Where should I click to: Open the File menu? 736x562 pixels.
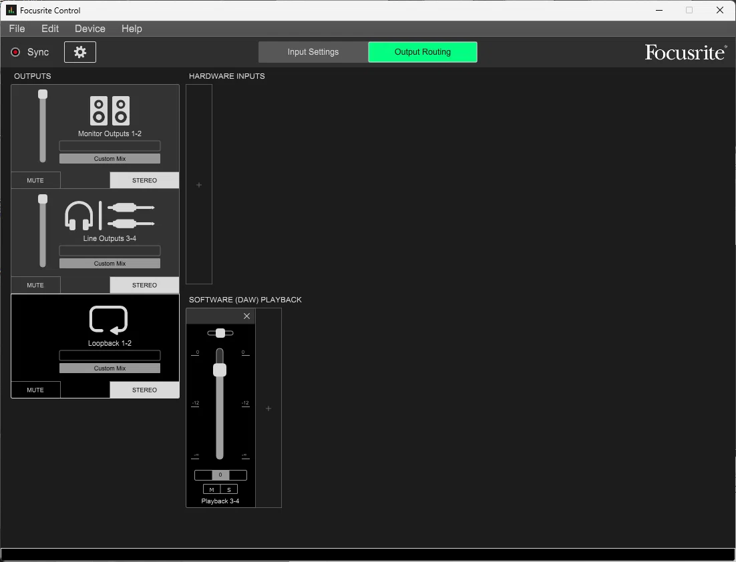(x=17, y=29)
